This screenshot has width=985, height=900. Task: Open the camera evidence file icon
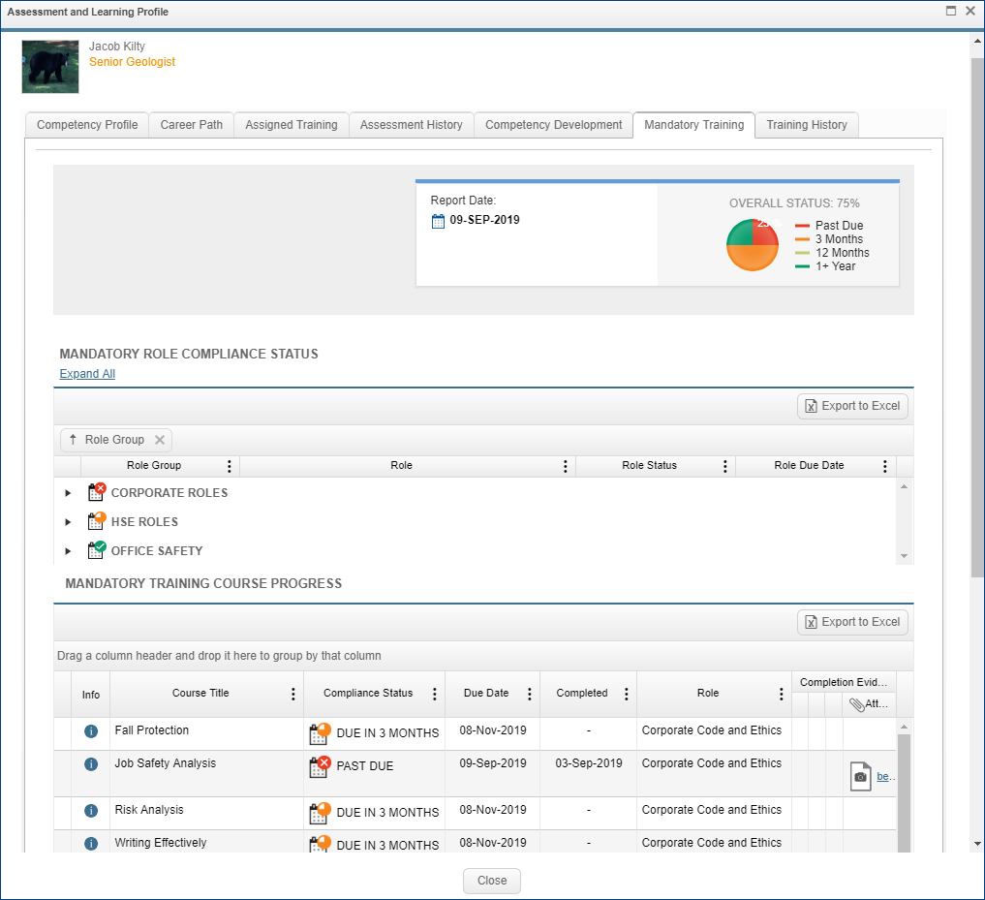pos(860,776)
